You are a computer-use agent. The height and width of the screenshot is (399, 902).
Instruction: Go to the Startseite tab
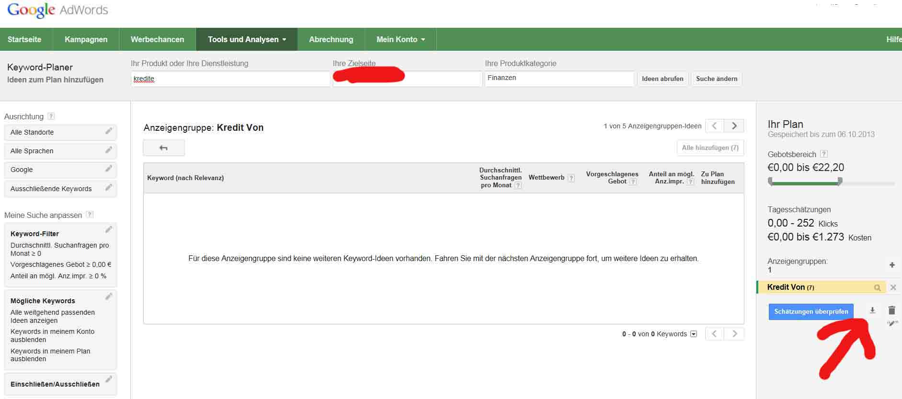(24, 39)
